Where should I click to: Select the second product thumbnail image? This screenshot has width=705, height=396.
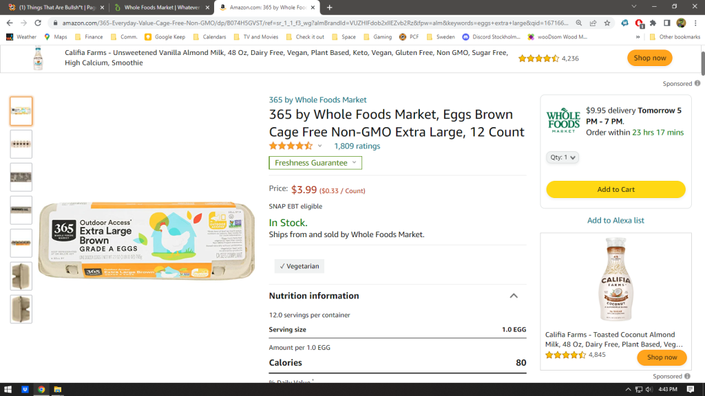click(21, 144)
